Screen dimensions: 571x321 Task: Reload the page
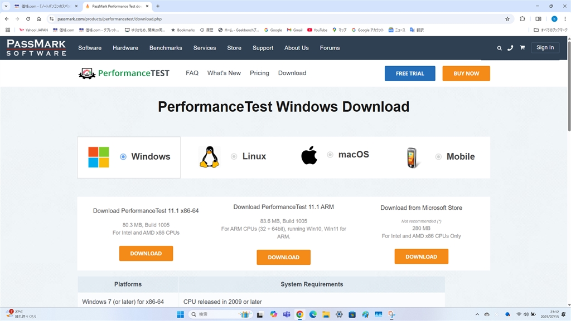(28, 19)
